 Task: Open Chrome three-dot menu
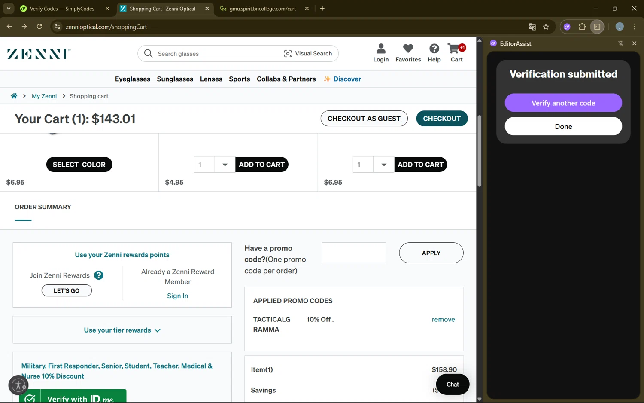click(635, 27)
